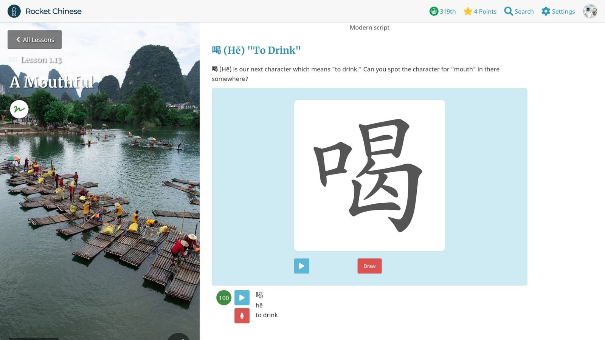Click the 喝 (Hē) "To Drink" heading

pos(256,50)
